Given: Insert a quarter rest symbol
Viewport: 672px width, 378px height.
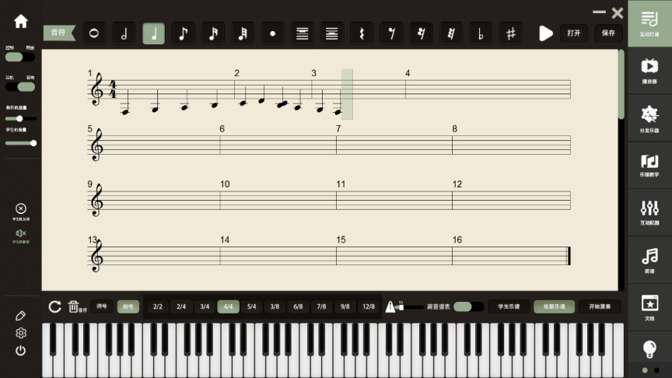Looking at the screenshot, I should [x=362, y=33].
